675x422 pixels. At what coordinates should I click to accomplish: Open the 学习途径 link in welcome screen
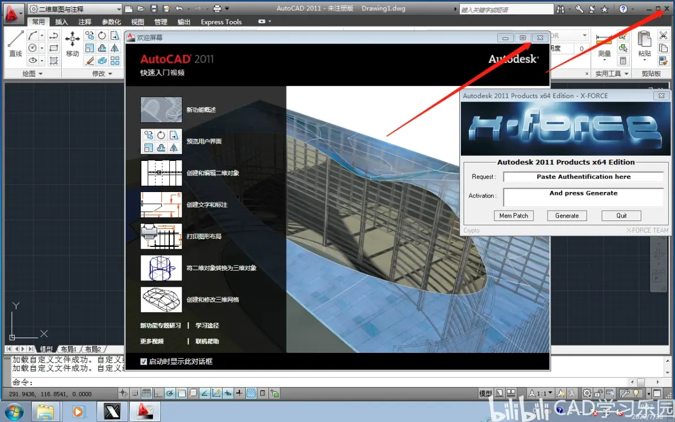207,326
